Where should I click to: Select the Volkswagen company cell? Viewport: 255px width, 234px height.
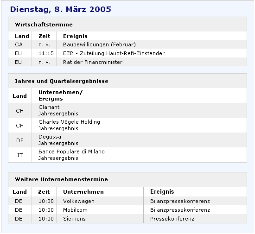(79, 201)
